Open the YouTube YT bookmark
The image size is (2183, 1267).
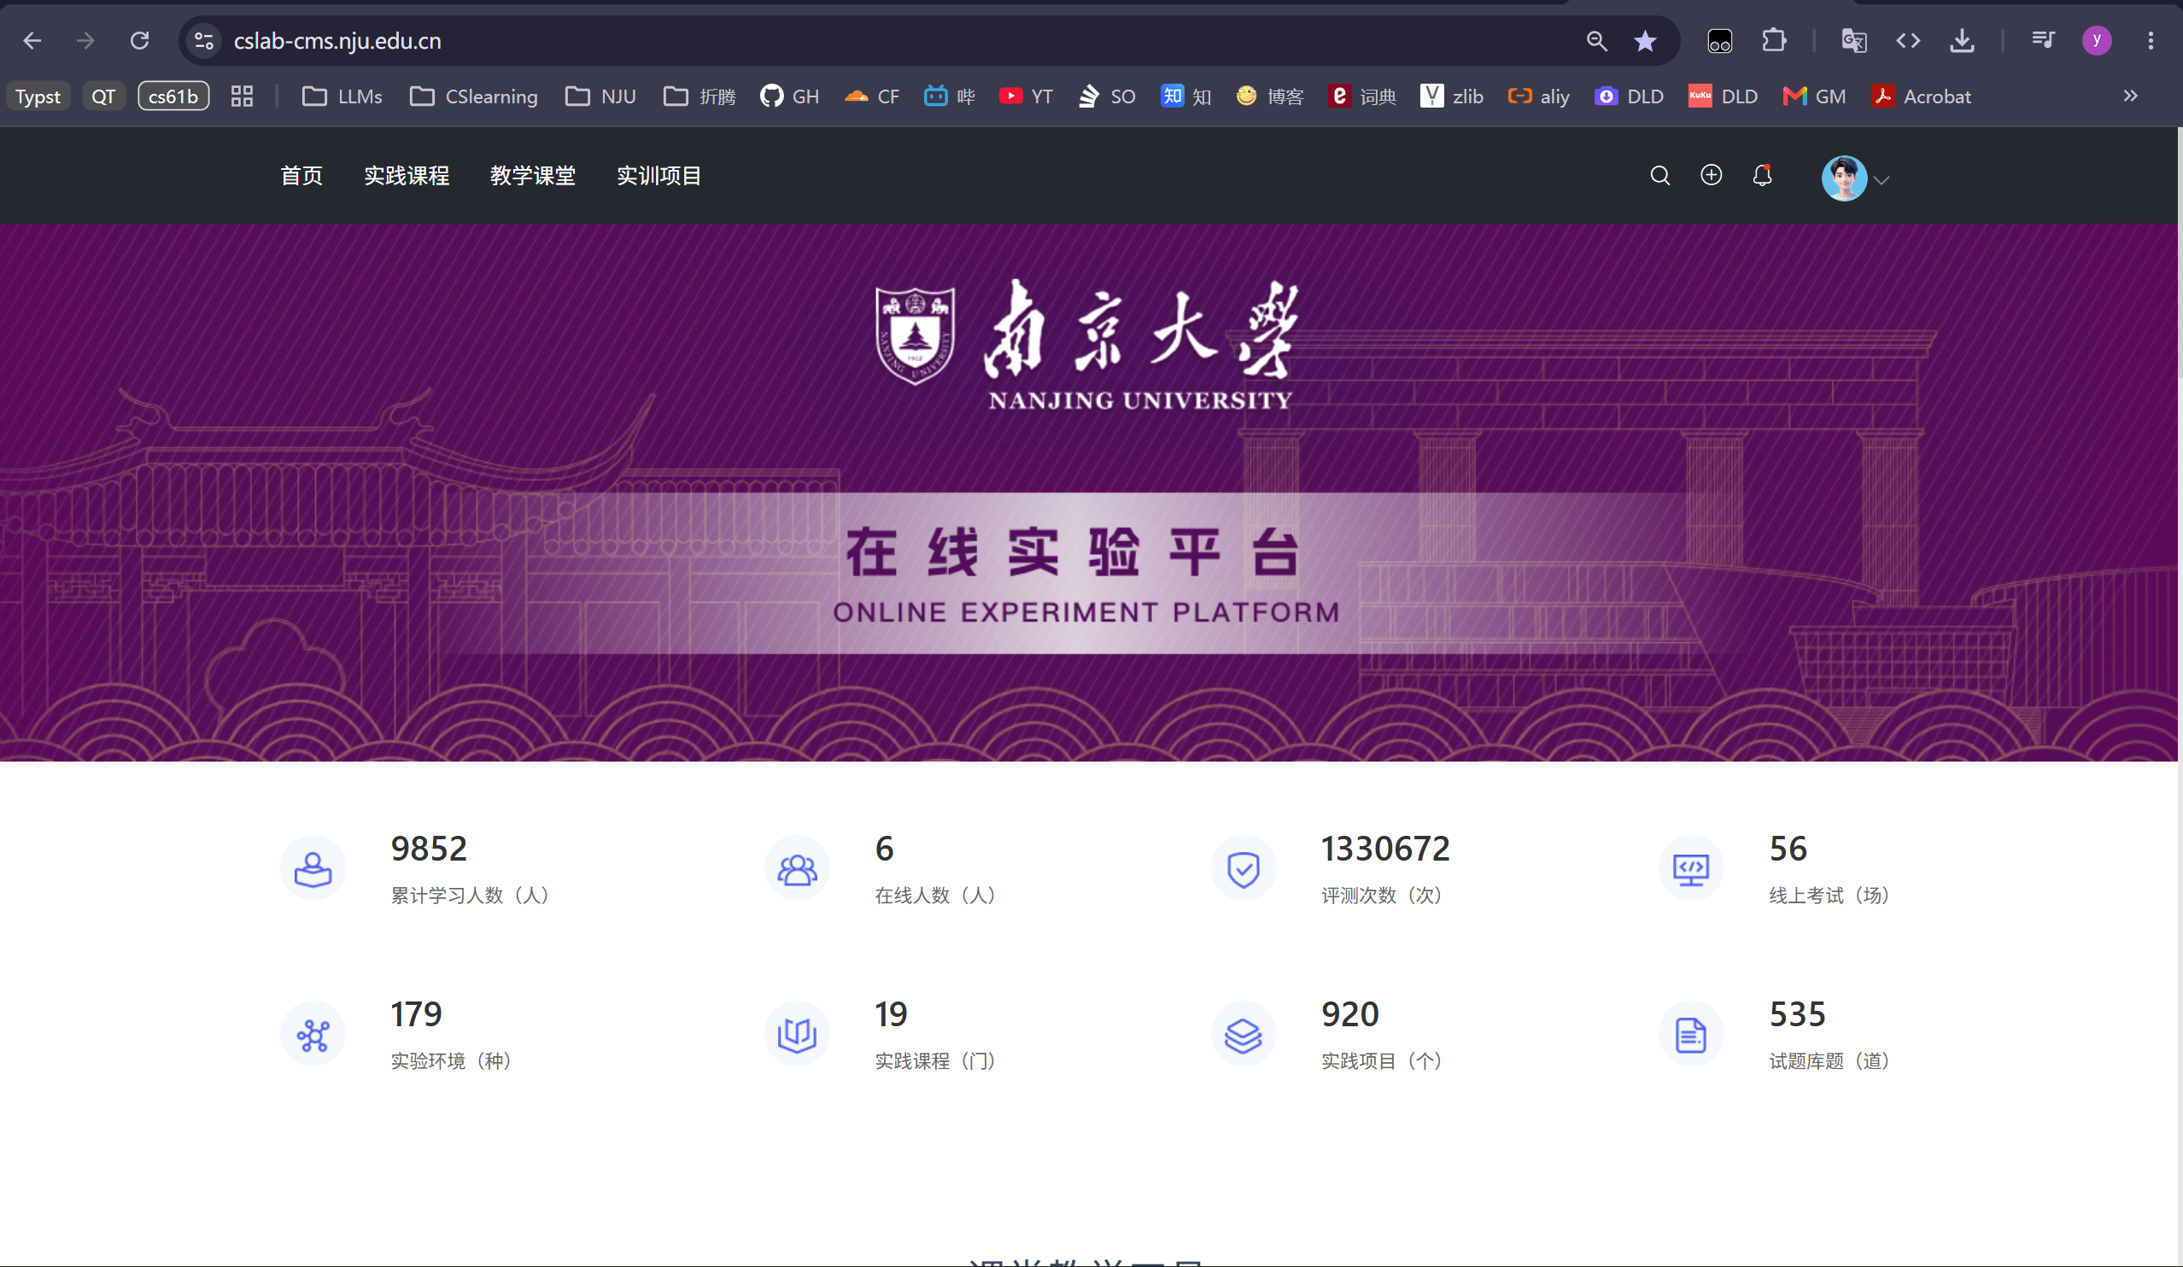click(1026, 96)
